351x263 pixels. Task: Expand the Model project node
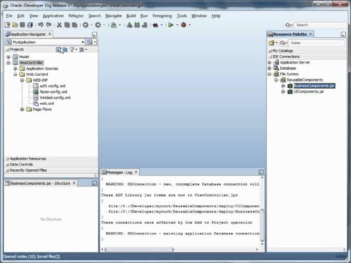(9, 57)
